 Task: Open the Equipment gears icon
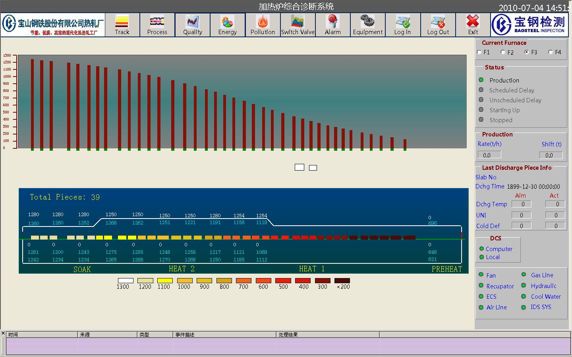(367, 25)
